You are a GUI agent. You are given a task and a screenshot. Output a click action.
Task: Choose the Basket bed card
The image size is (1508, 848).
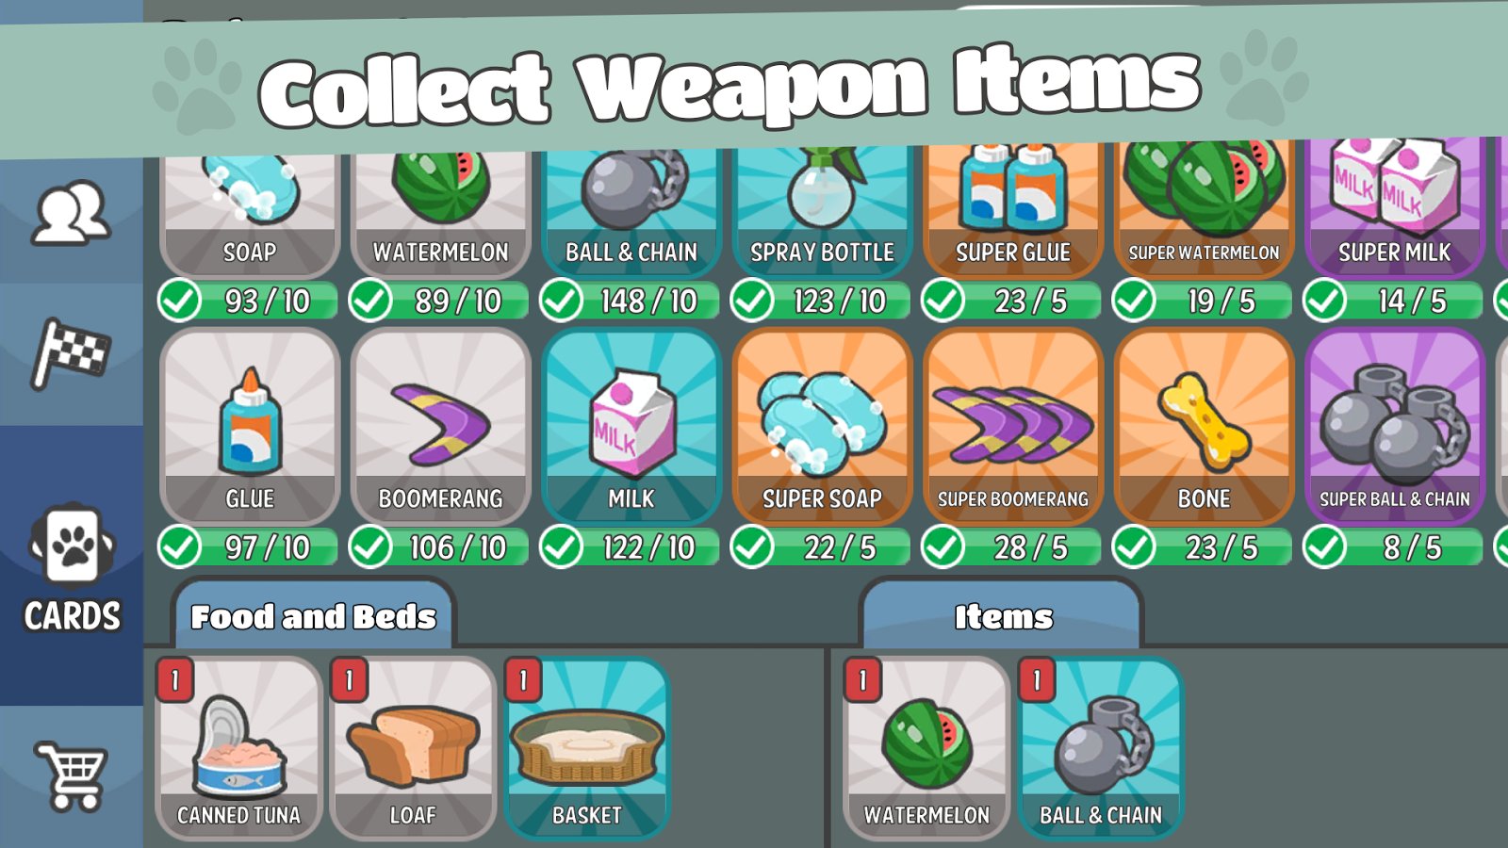click(587, 748)
